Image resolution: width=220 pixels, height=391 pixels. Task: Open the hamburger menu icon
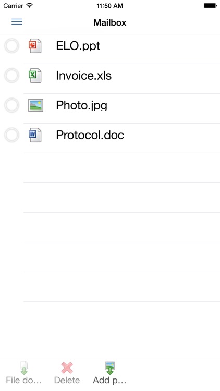pyautogui.click(x=17, y=22)
